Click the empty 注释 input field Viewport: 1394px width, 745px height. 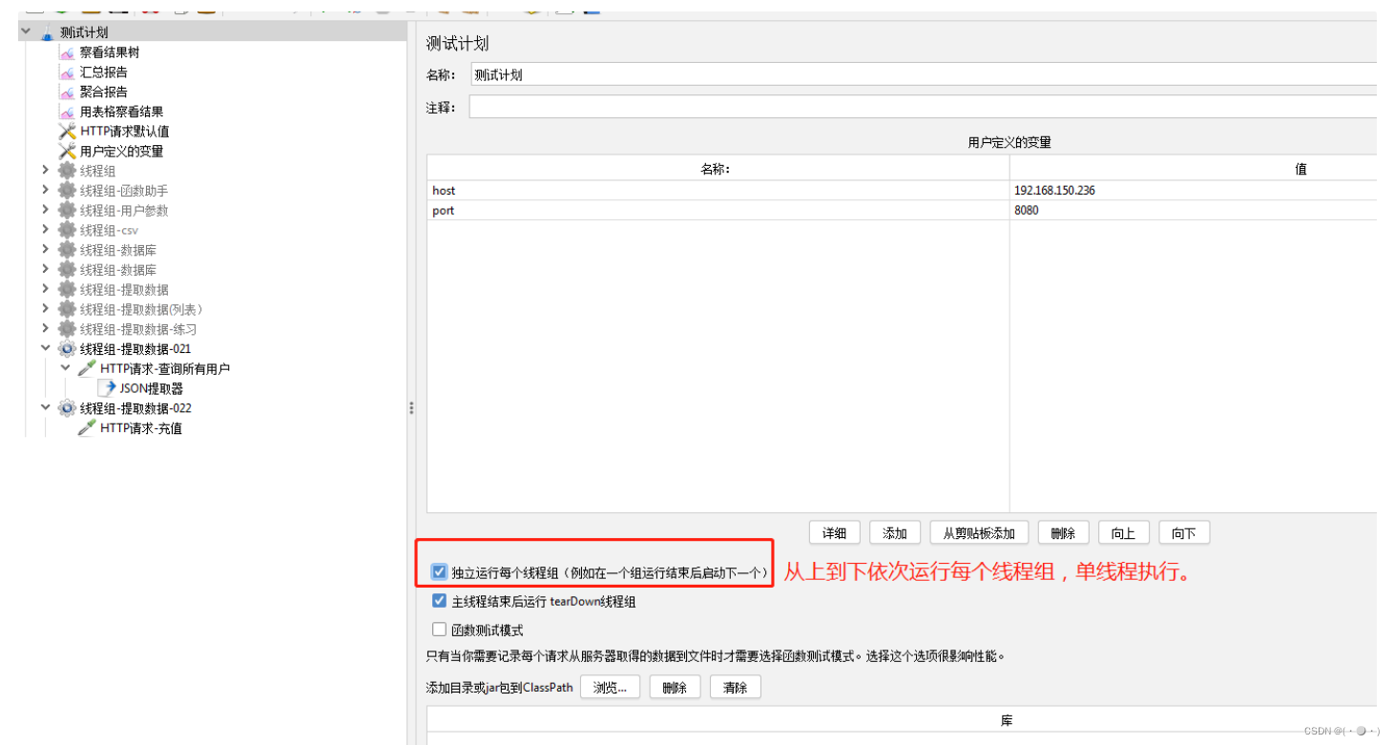coord(923,107)
